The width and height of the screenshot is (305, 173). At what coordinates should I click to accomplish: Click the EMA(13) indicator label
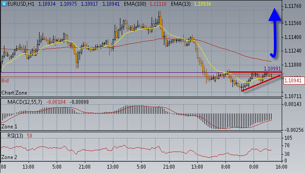coord(181,4)
